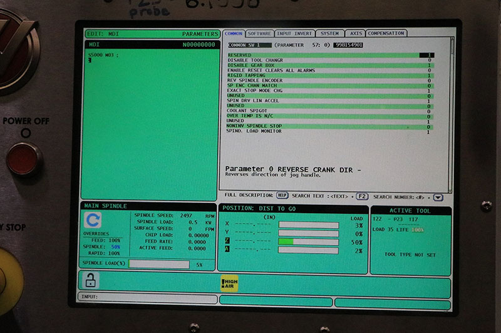Click the Y axis load bar
The image size is (501, 333).
(x=308, y=234)
